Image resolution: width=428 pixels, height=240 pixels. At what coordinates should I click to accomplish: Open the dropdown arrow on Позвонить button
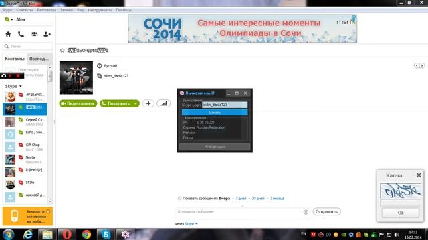[x=136, y=103]
